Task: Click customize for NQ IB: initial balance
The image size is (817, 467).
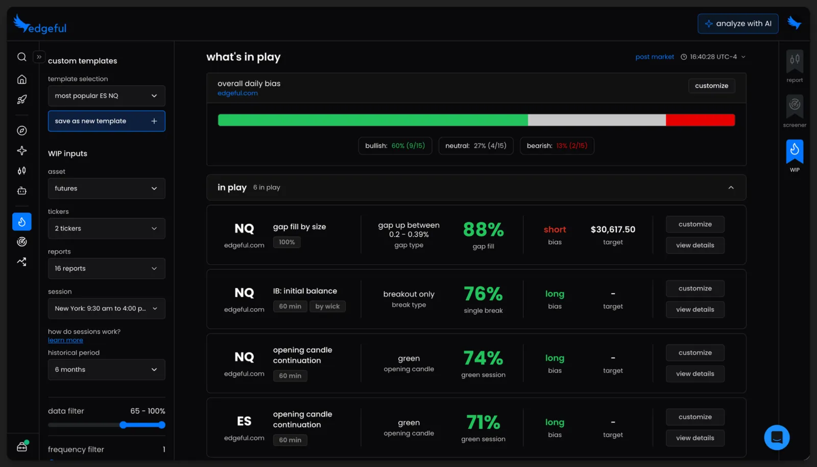Action: point(695,288)
